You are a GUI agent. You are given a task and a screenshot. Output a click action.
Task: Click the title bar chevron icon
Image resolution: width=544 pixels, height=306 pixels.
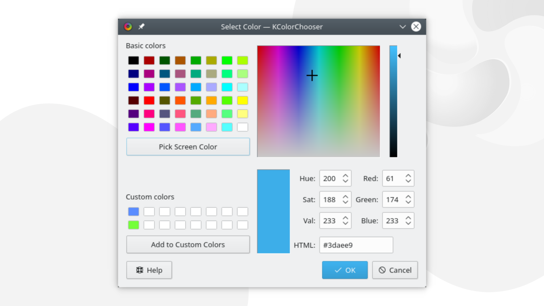tap(402, 27)
